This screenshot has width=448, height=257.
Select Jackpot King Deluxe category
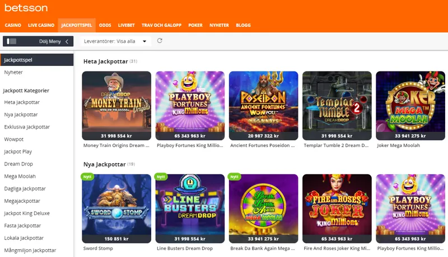[27, 213]
